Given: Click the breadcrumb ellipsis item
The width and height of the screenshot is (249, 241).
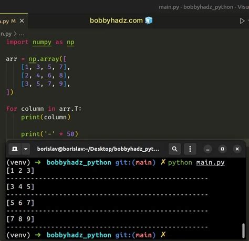Looking at the screenshot, I should [22, 34].
